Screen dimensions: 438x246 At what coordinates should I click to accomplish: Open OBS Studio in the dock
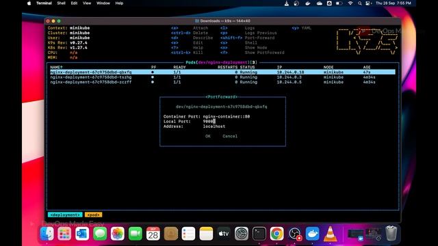[x=295, y=234]
